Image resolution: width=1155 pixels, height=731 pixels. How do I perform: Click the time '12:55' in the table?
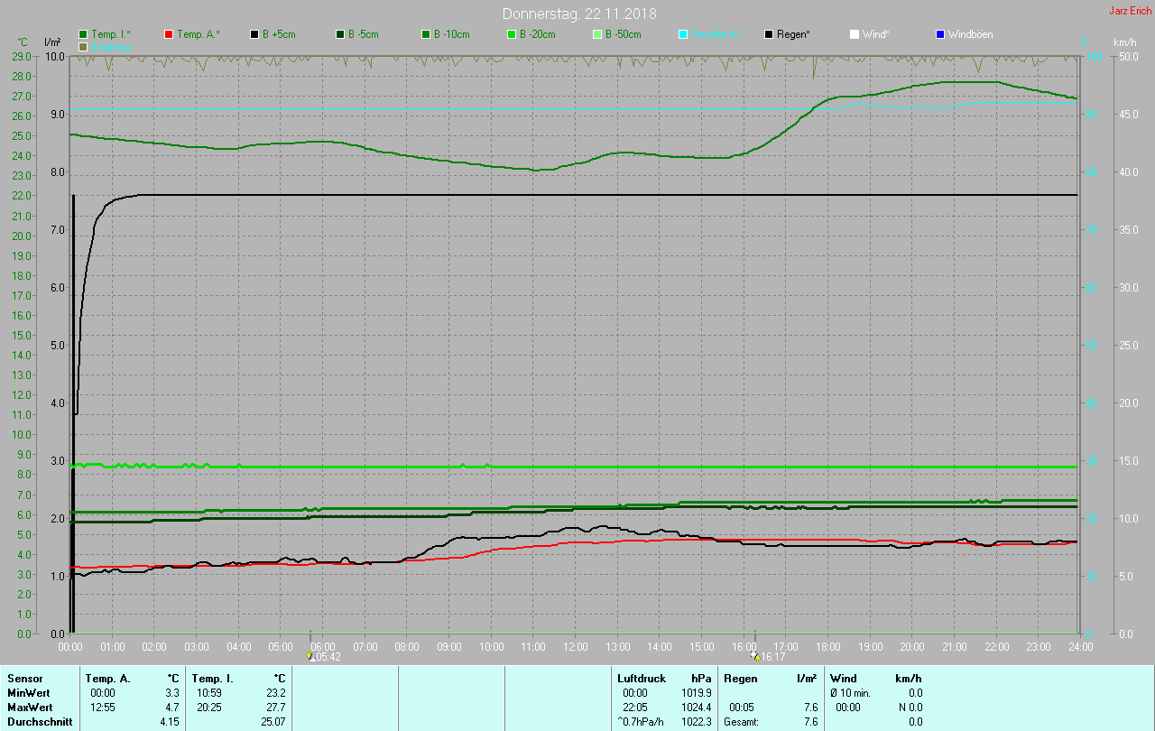(x=103, y=708)
